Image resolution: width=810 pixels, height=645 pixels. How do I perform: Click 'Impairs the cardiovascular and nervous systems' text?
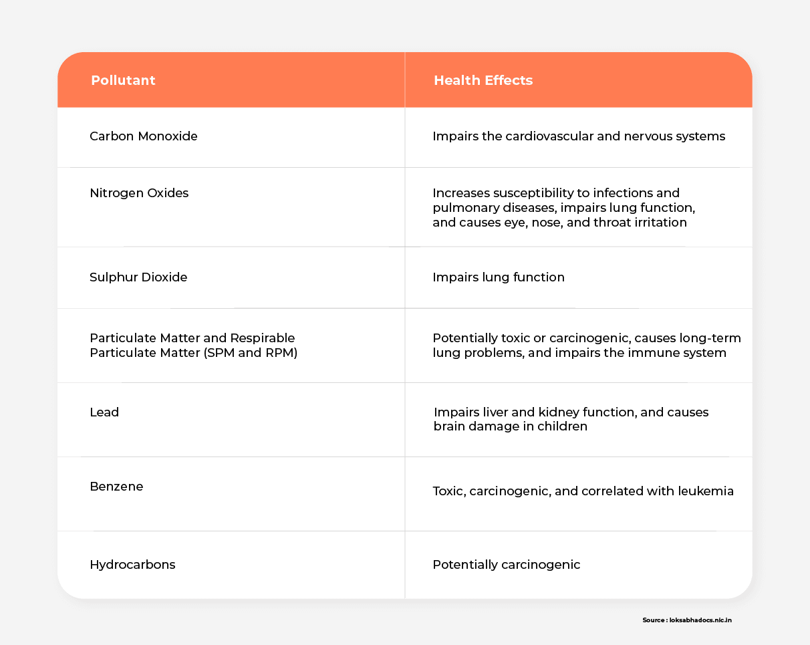tap(579, 136)
